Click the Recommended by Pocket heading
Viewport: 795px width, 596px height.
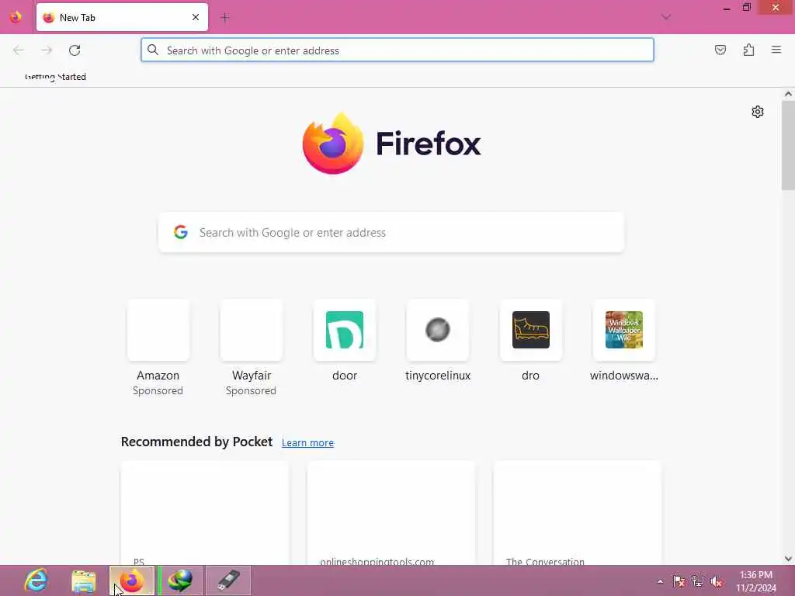coord(196,442)
